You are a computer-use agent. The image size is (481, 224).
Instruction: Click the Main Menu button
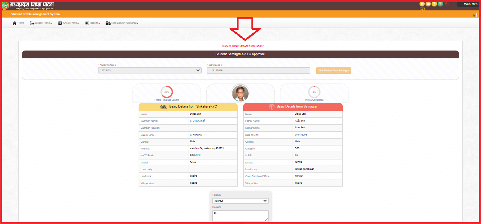click(x=469, y=4)
